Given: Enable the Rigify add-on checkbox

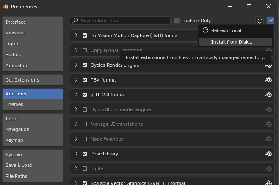Looking at the screenshot, I should (85, 168).
